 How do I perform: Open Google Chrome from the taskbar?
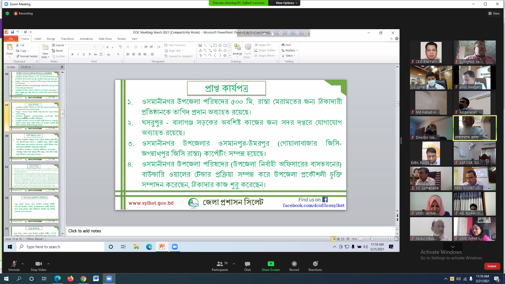[83, 279]
